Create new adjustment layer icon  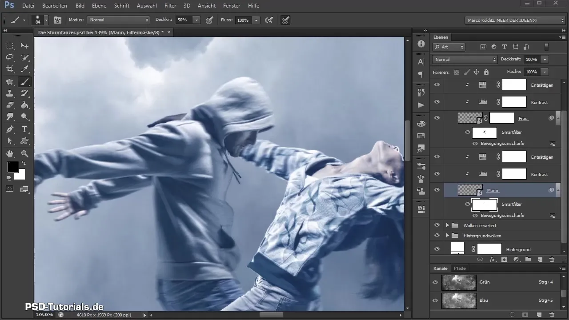pyautogui.click(x=516, y=259)
